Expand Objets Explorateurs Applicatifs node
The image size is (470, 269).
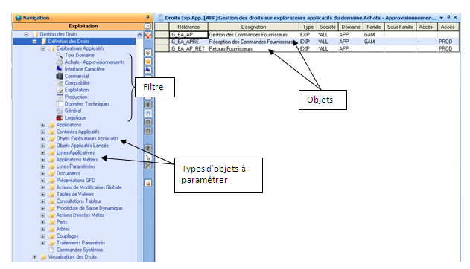[43, 139]
